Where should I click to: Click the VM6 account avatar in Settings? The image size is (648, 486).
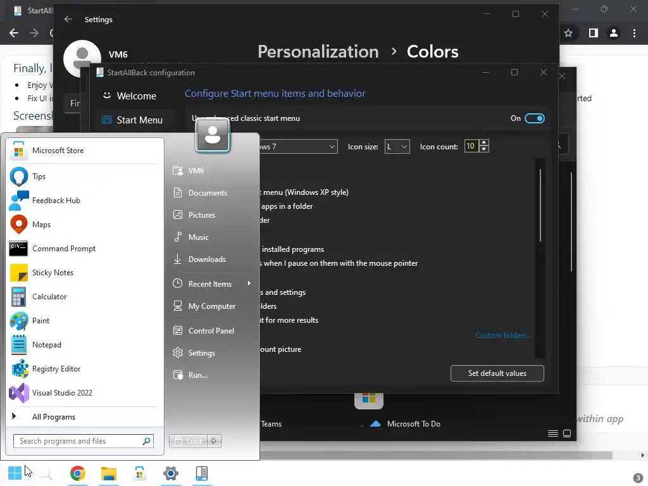coord(82,59)
